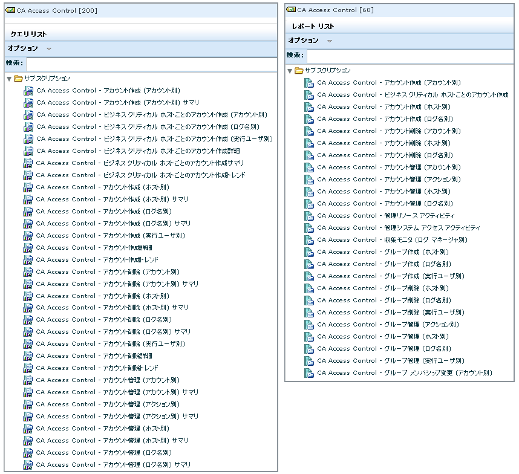Click query icon for アカウント作成 (ホスト別) サマリ
This screenshot has width=519, height=474.
[x=28, y=199]
